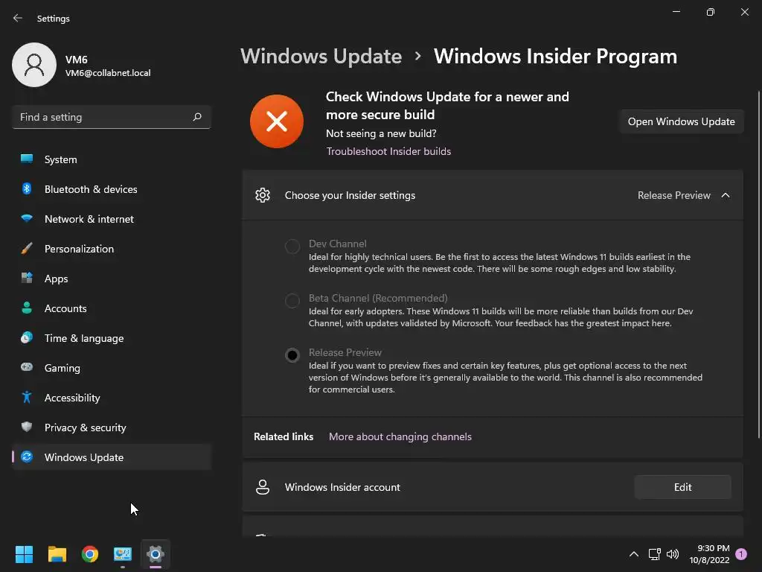Select Windows Update in the sidebar
The image size is (762, 572).
(112, 457)
